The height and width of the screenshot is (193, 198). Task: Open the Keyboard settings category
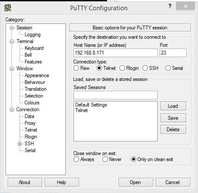coord(34,48)
